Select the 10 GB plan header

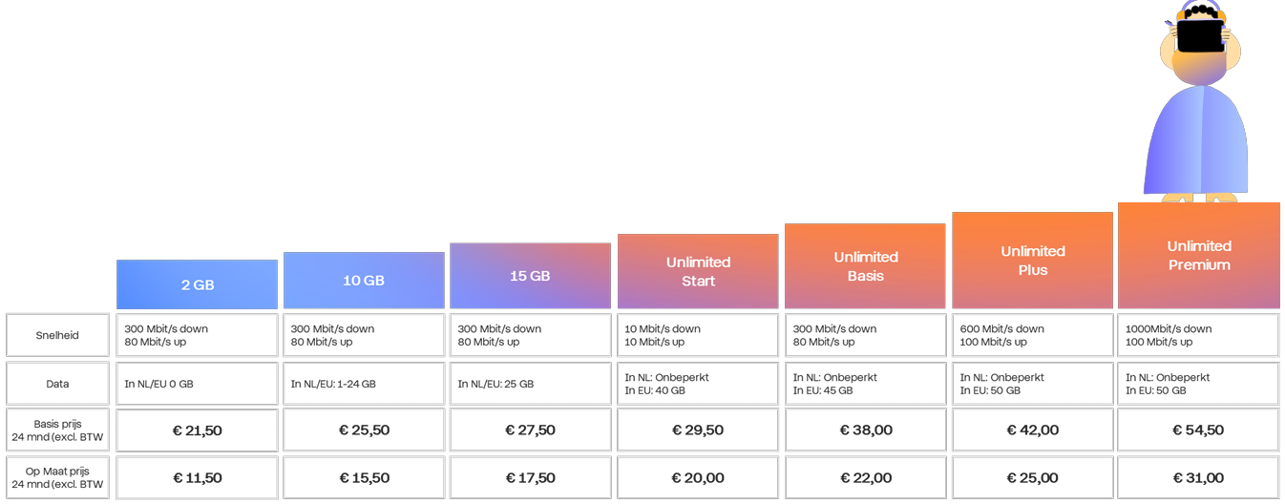[x=364, y=281]
